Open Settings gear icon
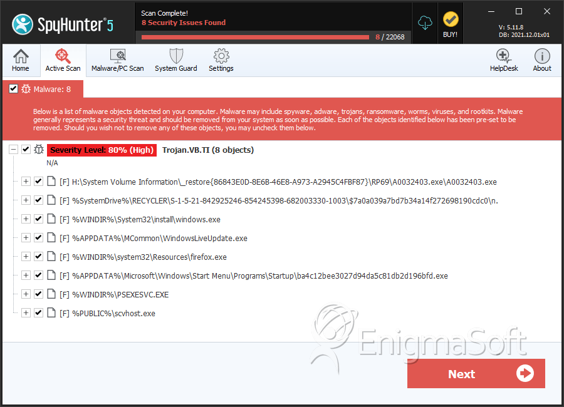Screen dimensions: 564x407 [221, 56]
